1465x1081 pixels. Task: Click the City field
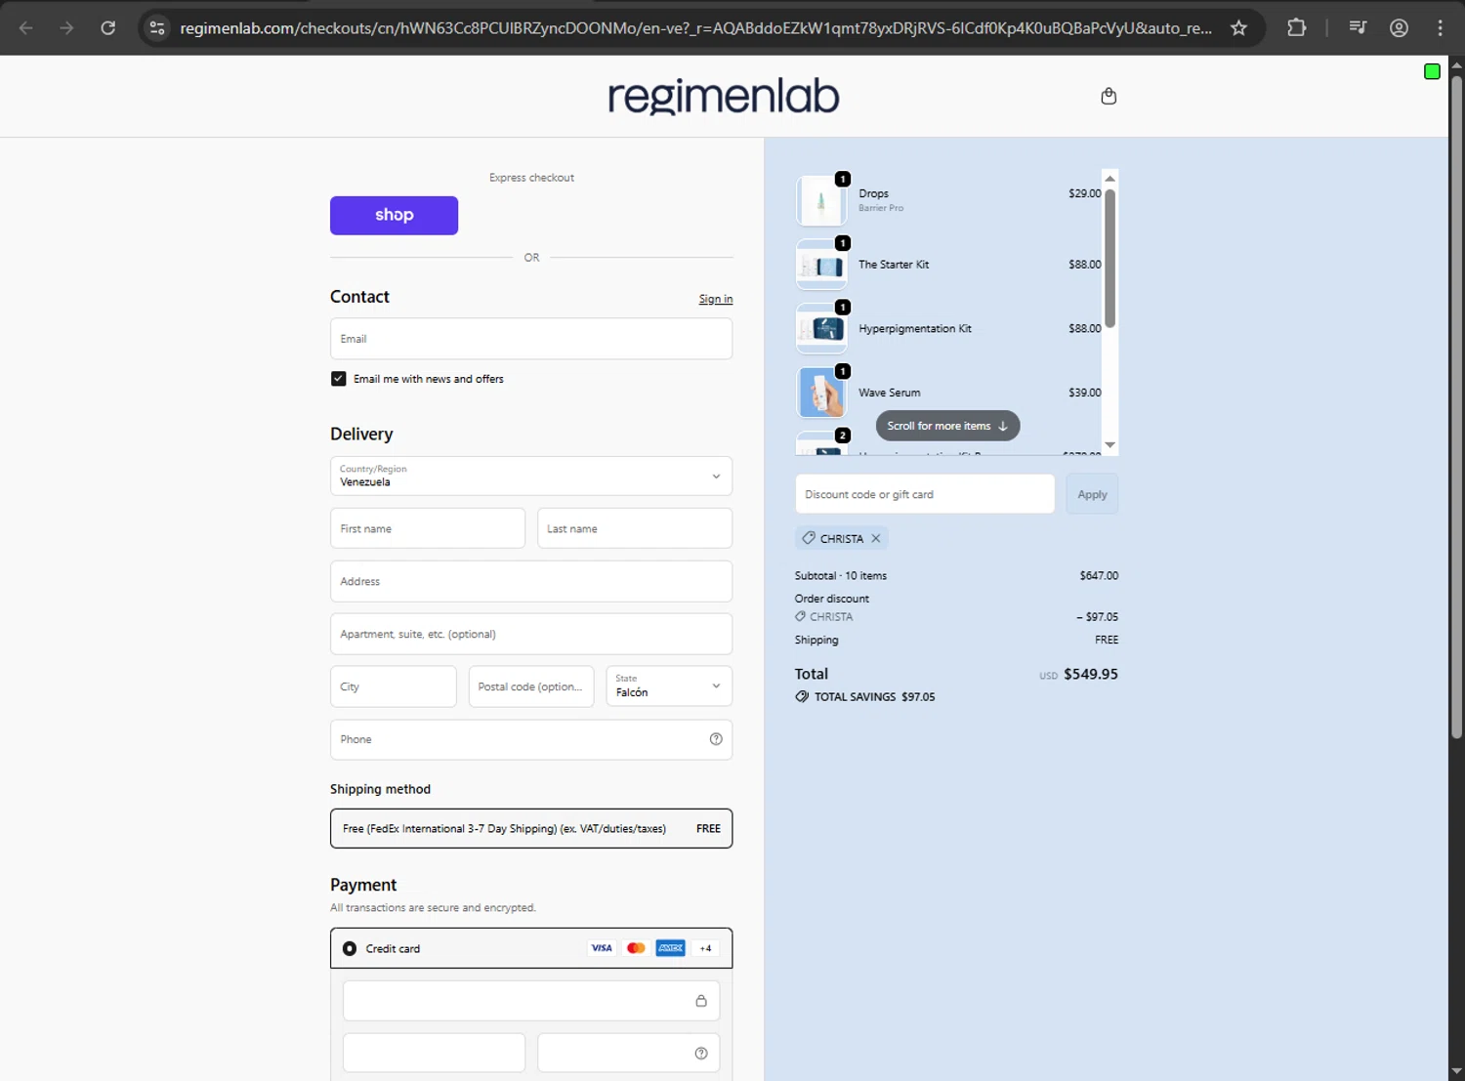pyautogui.click(x=394, y=686)
